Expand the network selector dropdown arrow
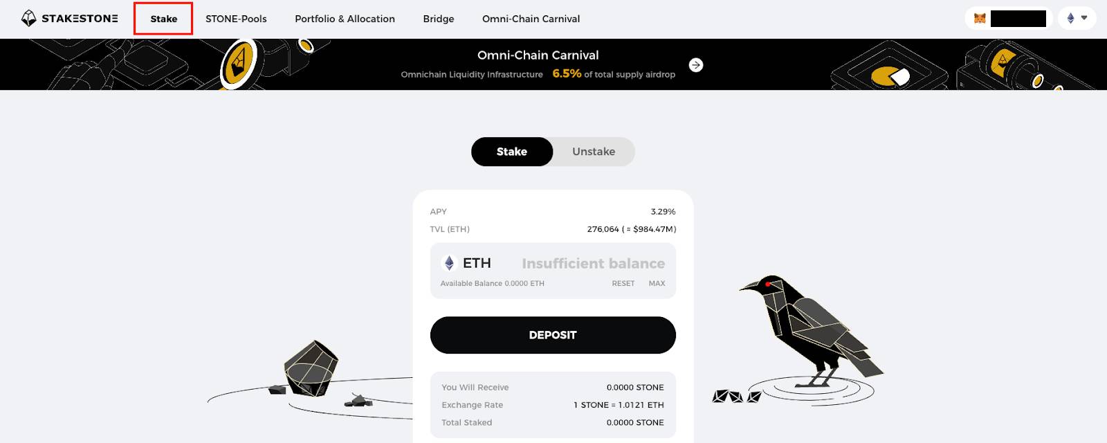 pos(1084,18)
